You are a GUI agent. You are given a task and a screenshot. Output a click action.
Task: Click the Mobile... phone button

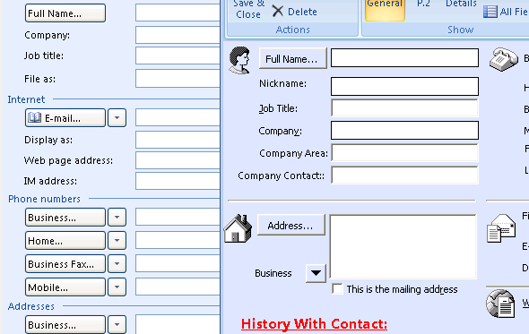pos(65,287)
